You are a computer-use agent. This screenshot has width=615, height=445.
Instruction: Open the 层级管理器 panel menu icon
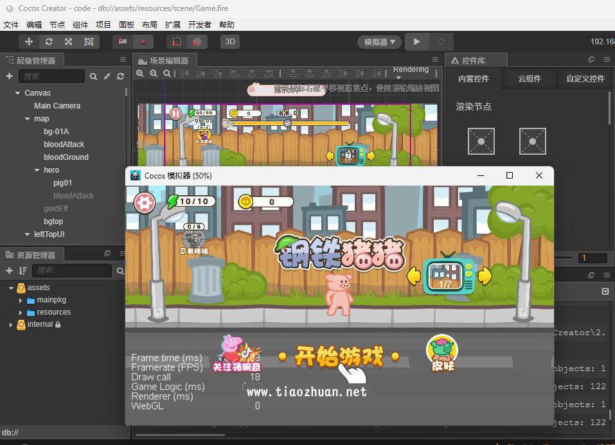123,60
